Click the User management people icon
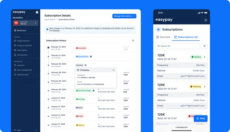This screenshot has height=132, width=230. [x=15, y=70]
